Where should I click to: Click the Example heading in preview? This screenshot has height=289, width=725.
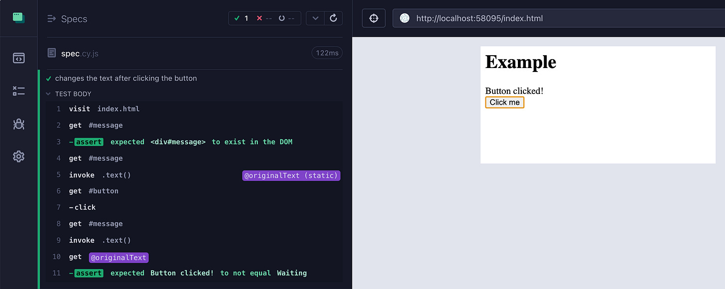[521, 62]
